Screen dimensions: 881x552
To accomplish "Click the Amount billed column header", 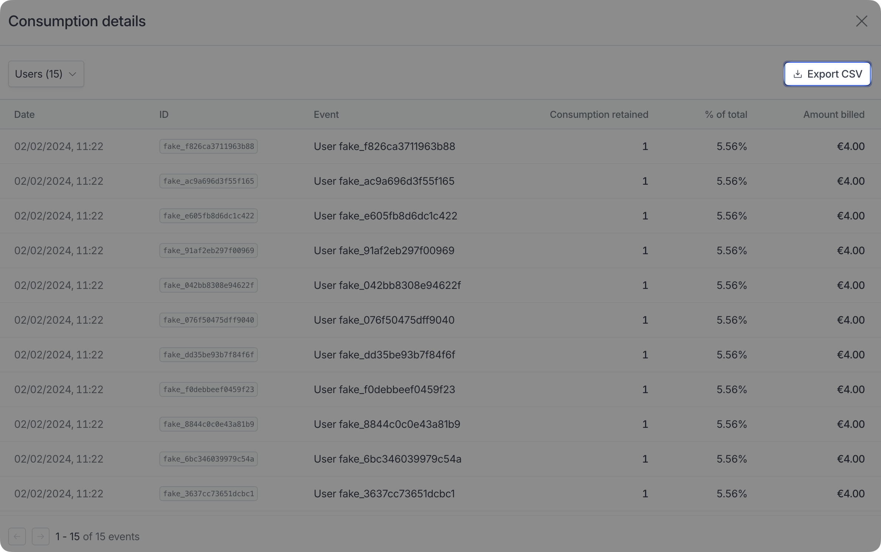I will [834, 115].
